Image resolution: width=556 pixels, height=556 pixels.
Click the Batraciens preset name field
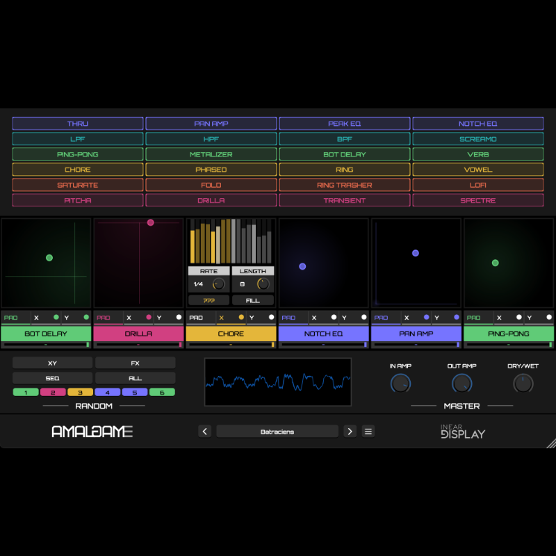277,431
